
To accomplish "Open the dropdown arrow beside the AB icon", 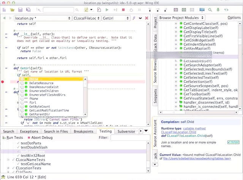I will (x=91, y=9).
